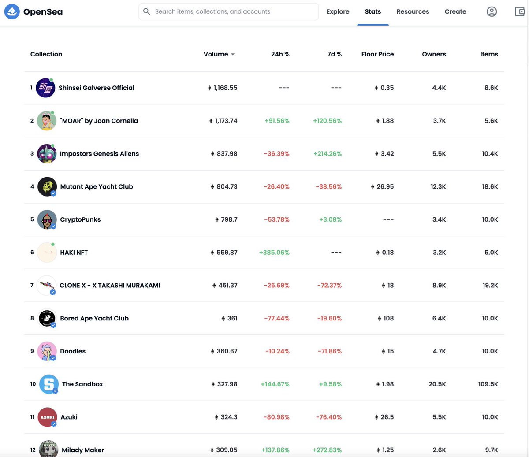The width and height of the screenshot is (529, 457).
Task: Open the OpenSea logo home link
Action: (x=34, y=12)
